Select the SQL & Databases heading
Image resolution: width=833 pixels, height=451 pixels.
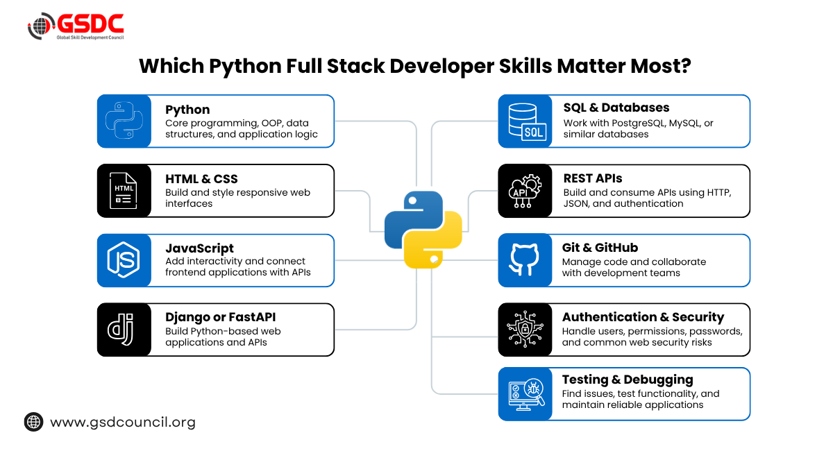pos(616,108)
